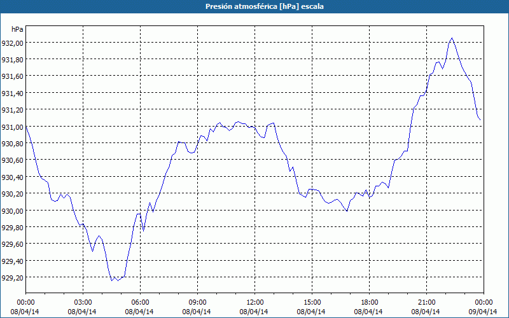Viewport: 509px width, 318px height.
Task: Select the 931,80 y-axis value
Action: 12,60
